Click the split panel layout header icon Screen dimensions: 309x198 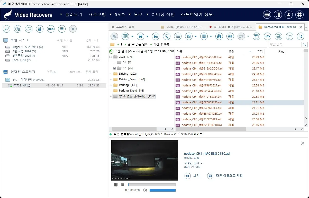(278, 15)
